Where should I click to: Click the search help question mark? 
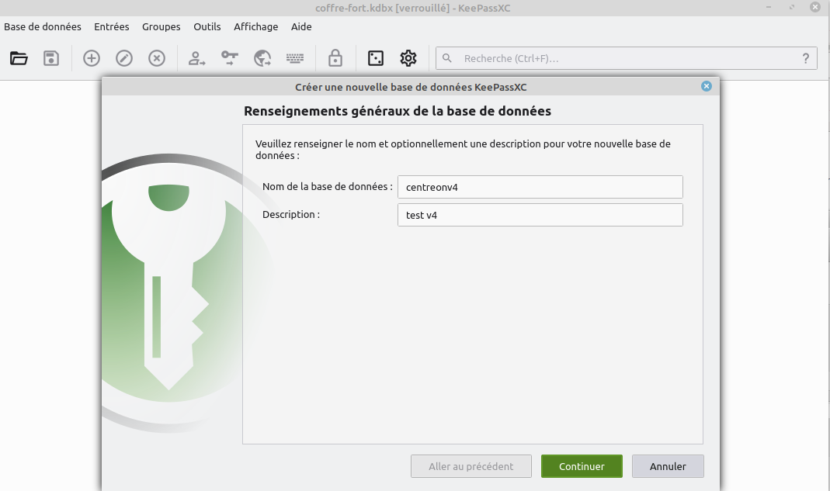[805, 58]
